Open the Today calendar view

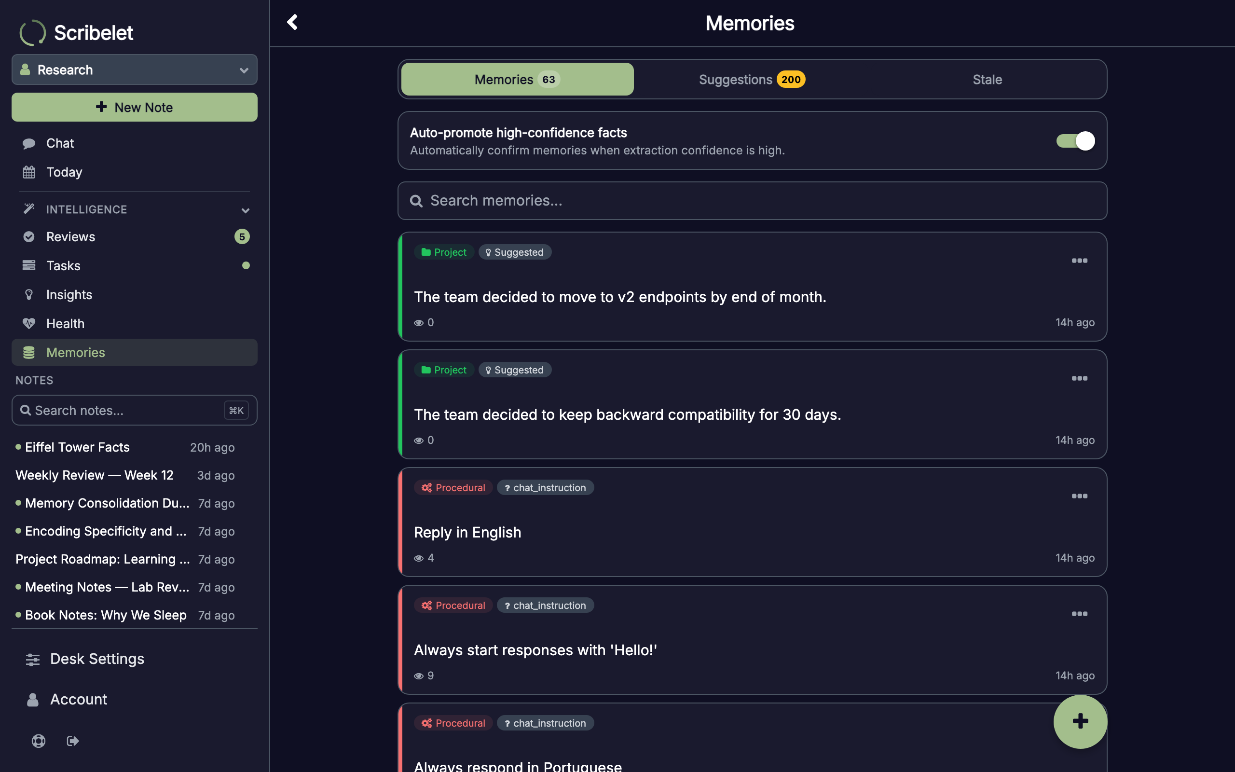134,172
